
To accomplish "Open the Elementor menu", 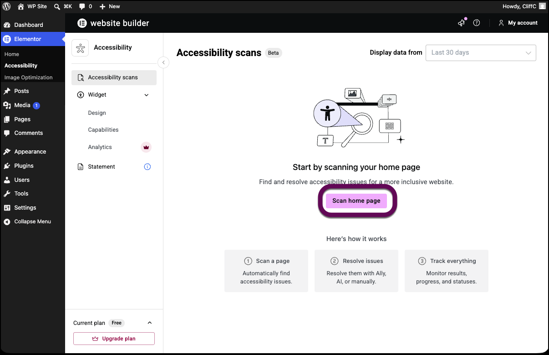I will 32,39.
